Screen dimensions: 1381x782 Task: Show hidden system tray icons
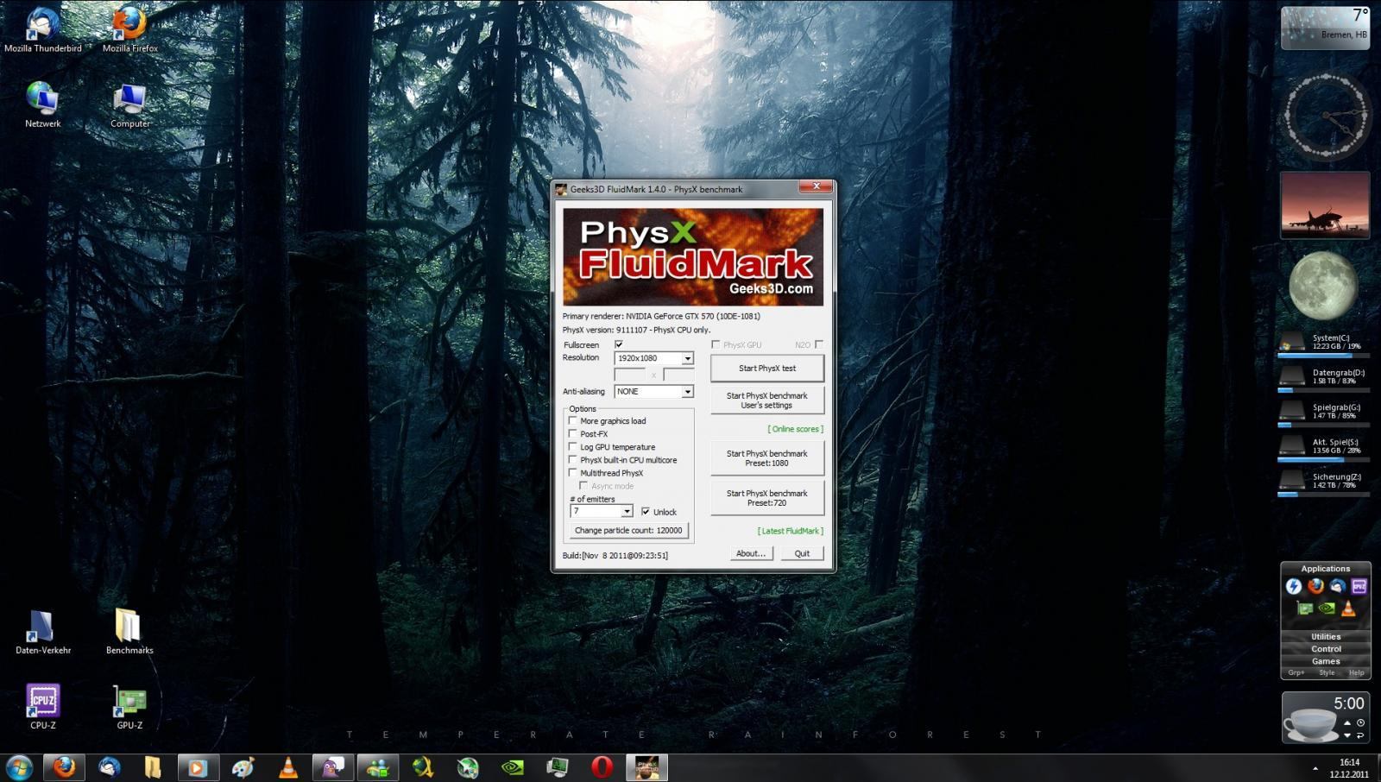1315,767
